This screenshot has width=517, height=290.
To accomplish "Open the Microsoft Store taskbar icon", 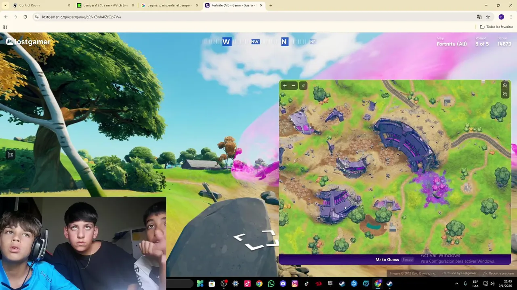I will coord(212,284).
